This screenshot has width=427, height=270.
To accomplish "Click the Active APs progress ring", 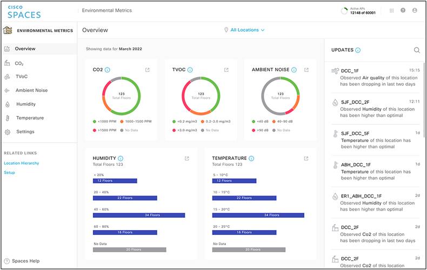I will click(344, 11).
